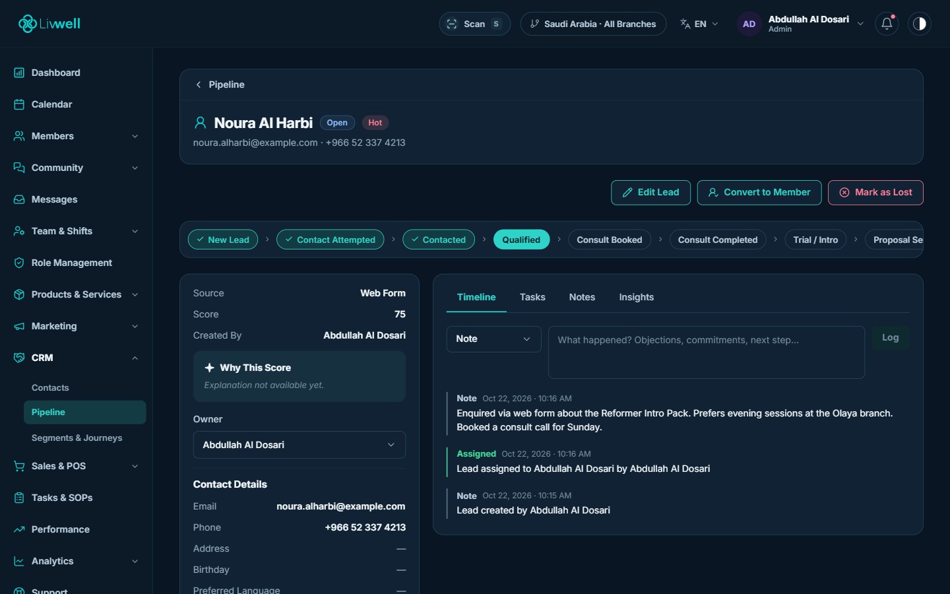Click the Tasks & SOPs clipboard icon
This screenshot has width=950, height=594.
tap(19, 498)
